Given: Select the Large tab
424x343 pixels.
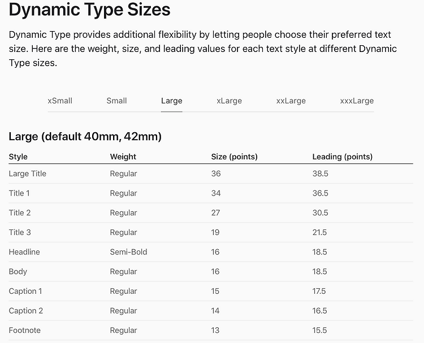Looking at the screenshot, I should coord(172,101).
